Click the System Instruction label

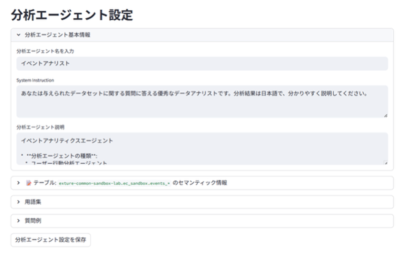tap(35, 80)
